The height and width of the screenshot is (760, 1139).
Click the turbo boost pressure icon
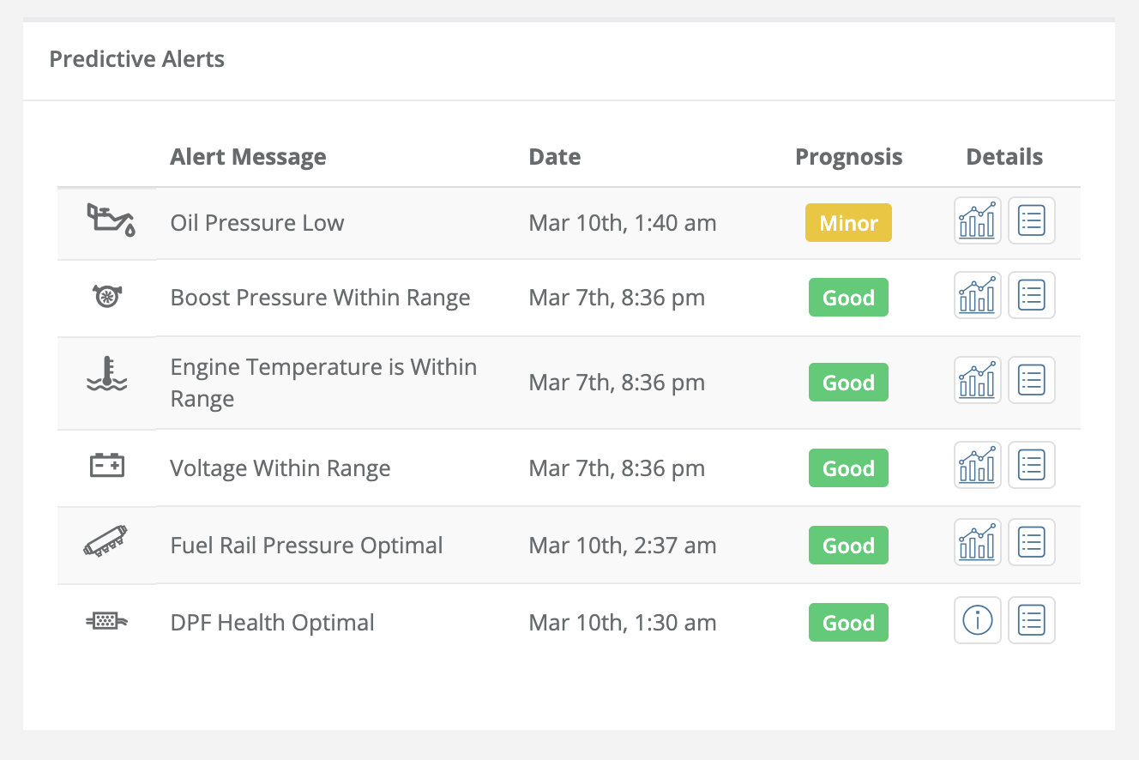tap(106, 297)
